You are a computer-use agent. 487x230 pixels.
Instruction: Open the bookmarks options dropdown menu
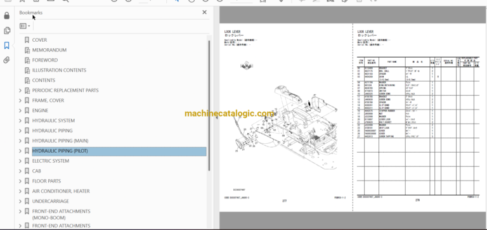(x=25, y=26)
